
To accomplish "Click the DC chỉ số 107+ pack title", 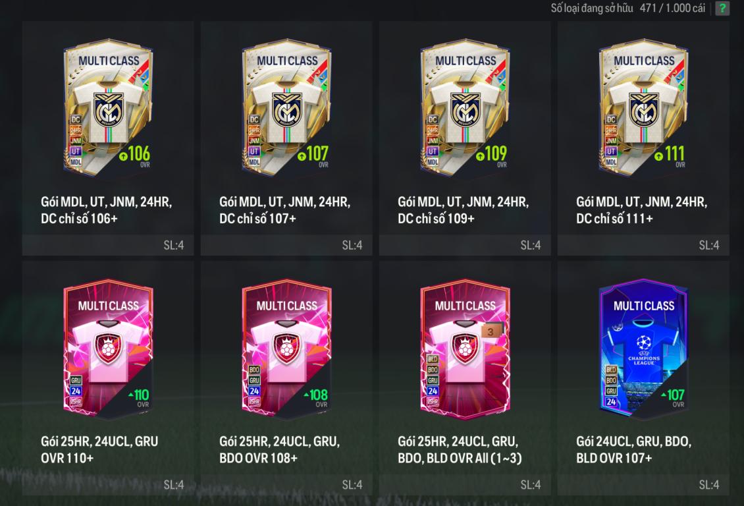I will pos(284,210).
